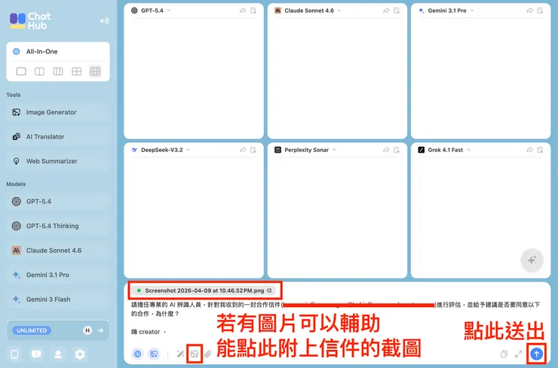This screenshot has height=368, width=558.
Task: Share the Perplexity Sonar panel conversation
Action: coord(386,150)
